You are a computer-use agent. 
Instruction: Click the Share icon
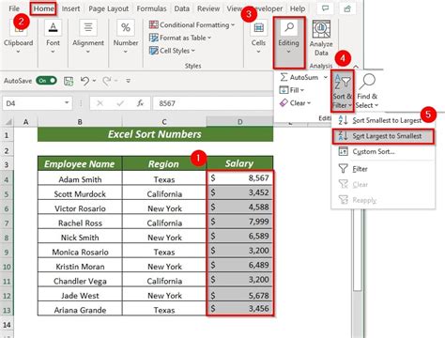pos(347,8)
